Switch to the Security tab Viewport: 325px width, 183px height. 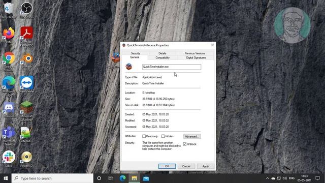click(x=136, y=53)
